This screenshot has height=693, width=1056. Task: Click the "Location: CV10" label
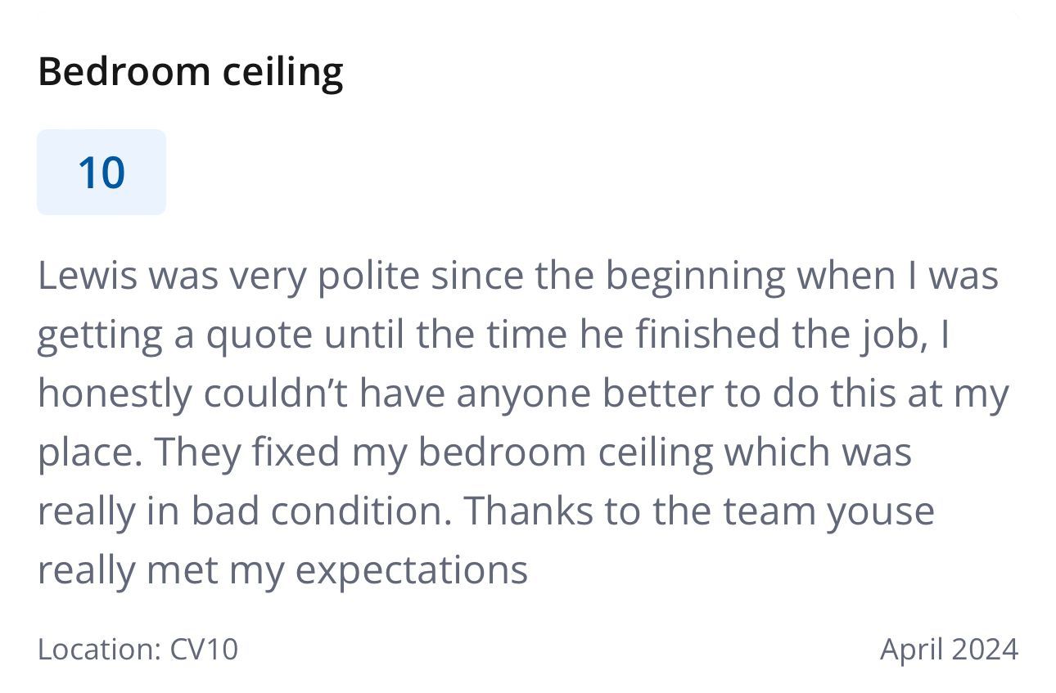tap(138, 649)
